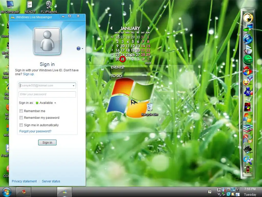Expand the arrow next to the help icon

coord(83,48)
